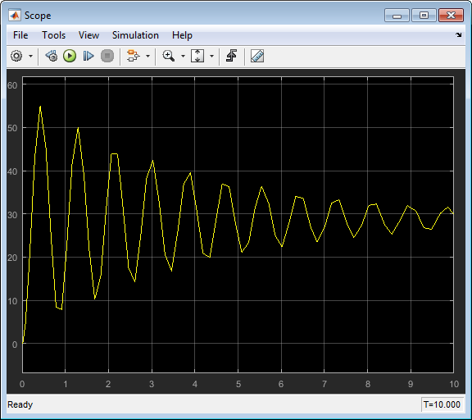Scale axes limits icon

pyautogui.click(x=197, y=56)
